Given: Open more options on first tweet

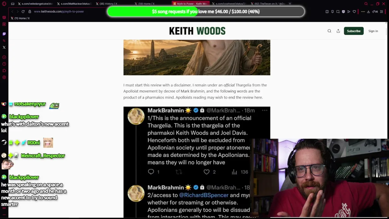Looking at the screenshot, I should click(x=265, y=110).
